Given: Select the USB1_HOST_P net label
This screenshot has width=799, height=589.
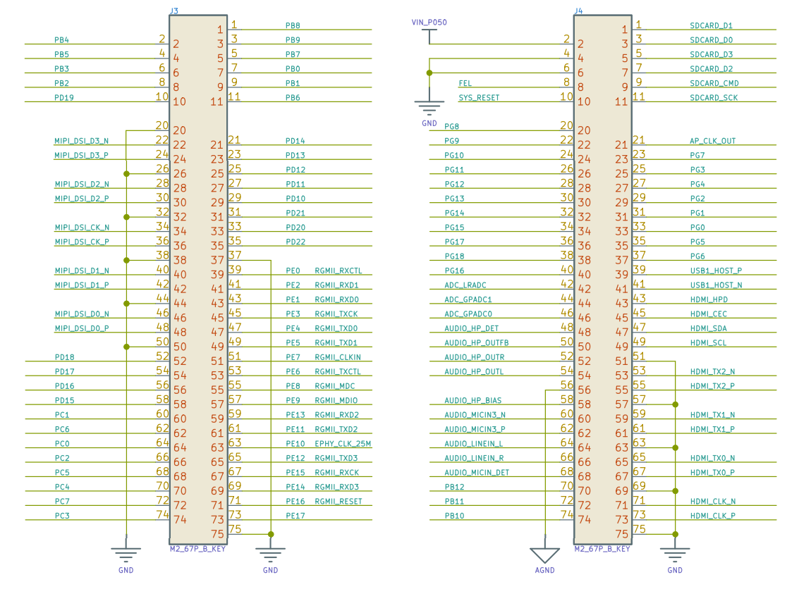Looking at the screenshot, I should tap(716, 271).
